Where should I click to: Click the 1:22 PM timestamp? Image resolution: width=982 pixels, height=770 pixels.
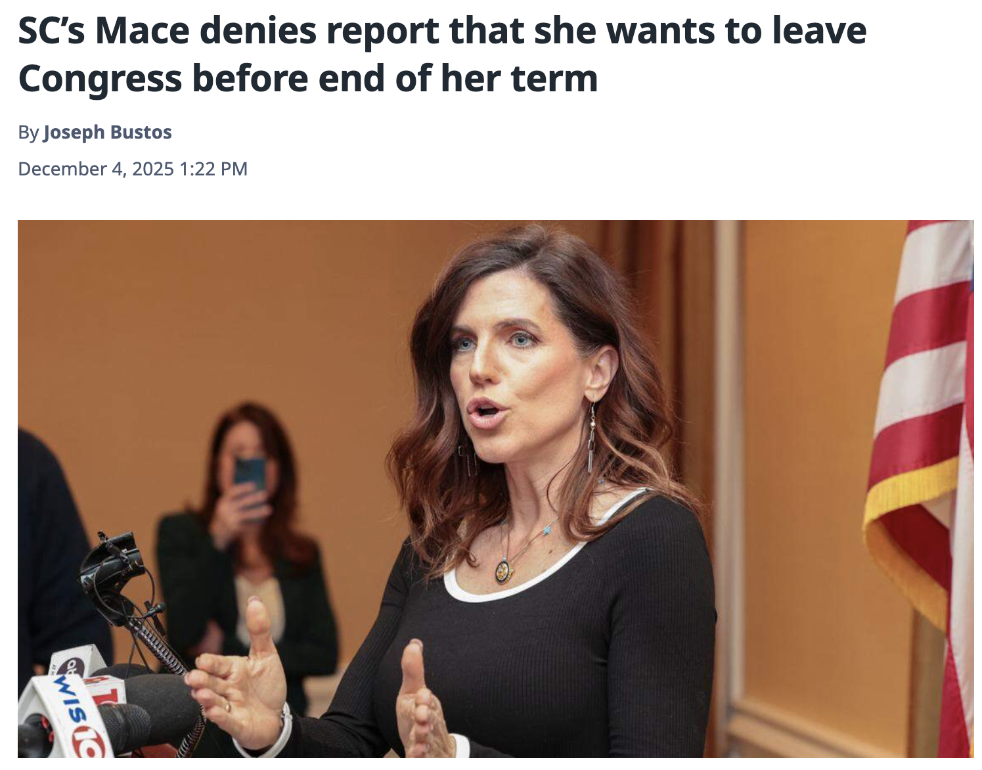(x=213, y=169)
